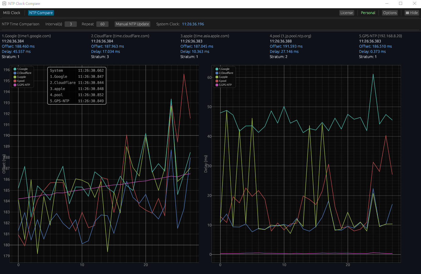The image size is (421, 274).
Task: Click the NTP Clock Compare app icon
Action: click(4, 4)
